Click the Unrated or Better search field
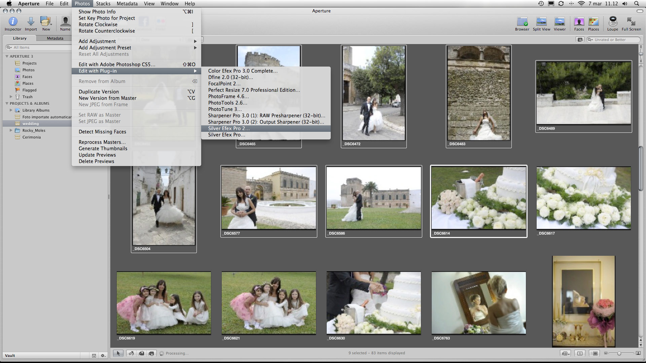Screen dimensions: 646x363 [613, 40]
